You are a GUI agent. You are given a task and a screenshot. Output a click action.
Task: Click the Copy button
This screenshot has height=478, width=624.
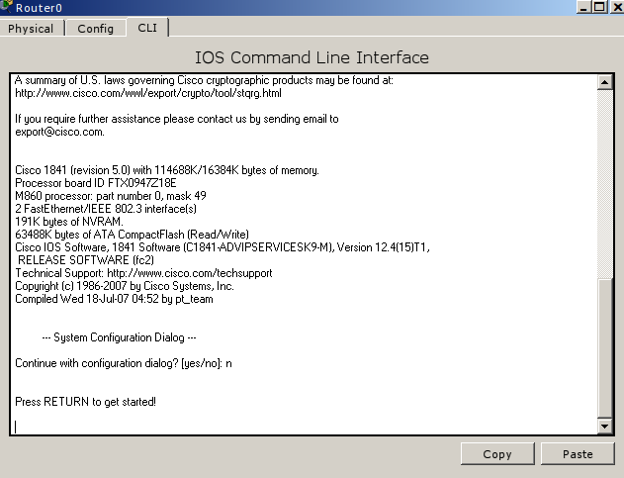point(497,453)
